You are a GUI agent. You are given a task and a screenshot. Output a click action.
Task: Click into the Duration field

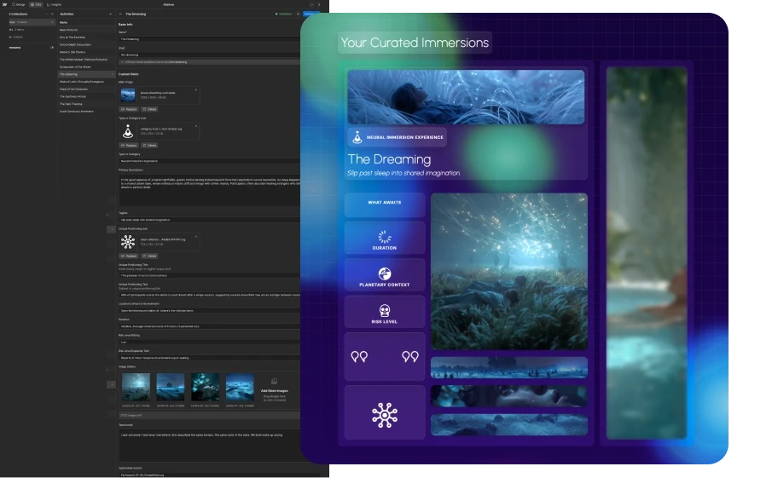[x=209, y=326]
